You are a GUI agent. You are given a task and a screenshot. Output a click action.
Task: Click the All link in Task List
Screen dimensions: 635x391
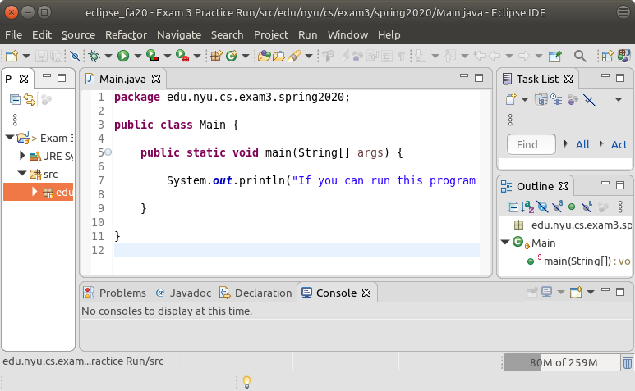tap(582, 144)
